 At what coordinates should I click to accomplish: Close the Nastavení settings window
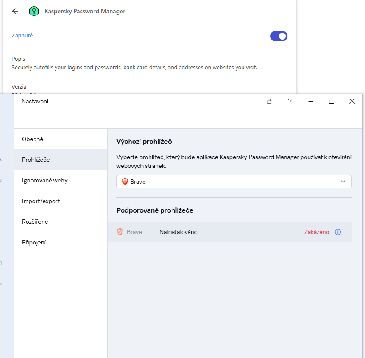click(x=352, y=101)
